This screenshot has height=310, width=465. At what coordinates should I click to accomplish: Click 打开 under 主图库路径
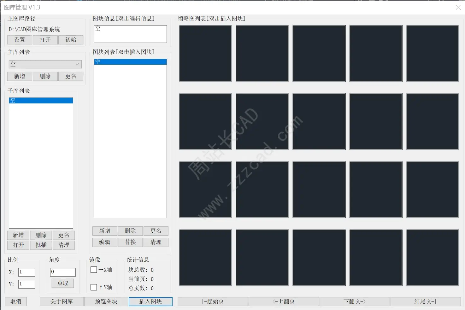(x=45, y=40)
